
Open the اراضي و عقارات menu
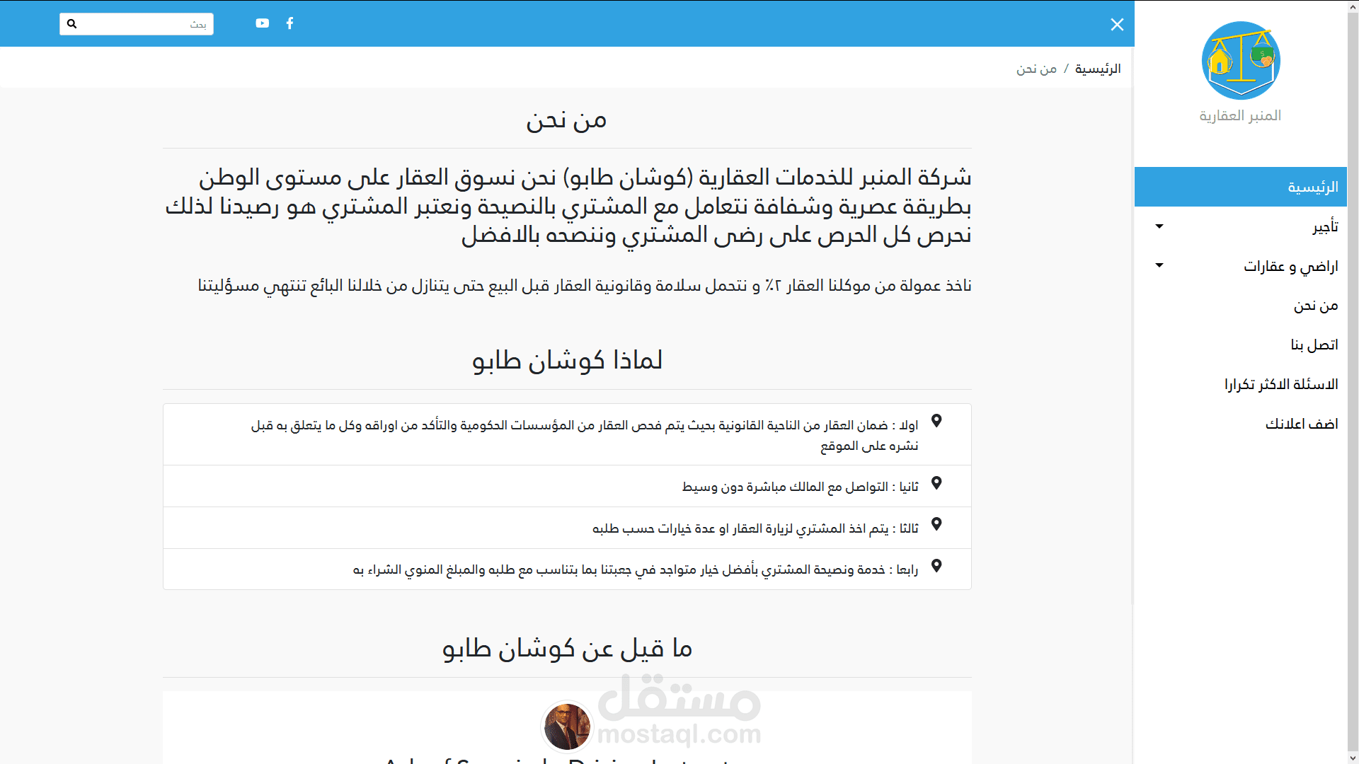[1290, 267]
